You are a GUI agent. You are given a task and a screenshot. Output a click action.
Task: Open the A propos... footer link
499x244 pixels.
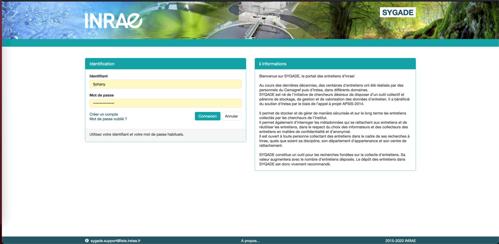pos(250,241)
